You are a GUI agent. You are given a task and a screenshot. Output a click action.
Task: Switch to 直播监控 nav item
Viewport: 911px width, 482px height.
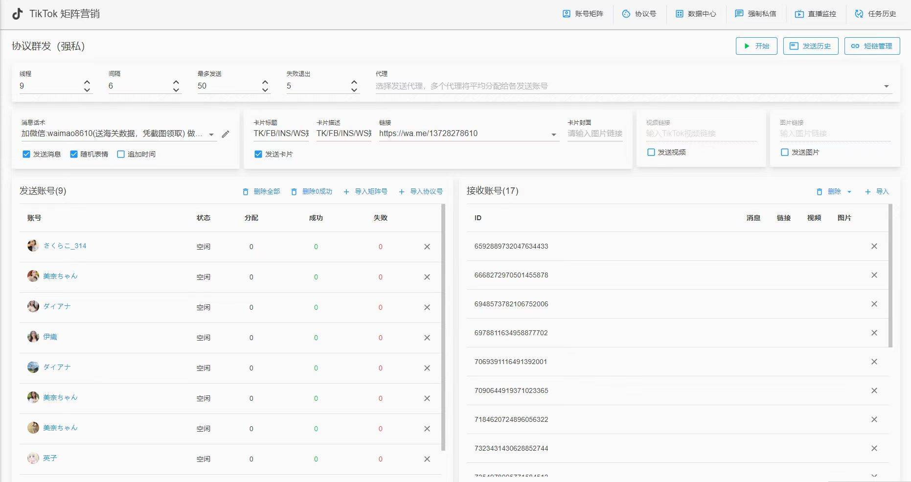816,14
